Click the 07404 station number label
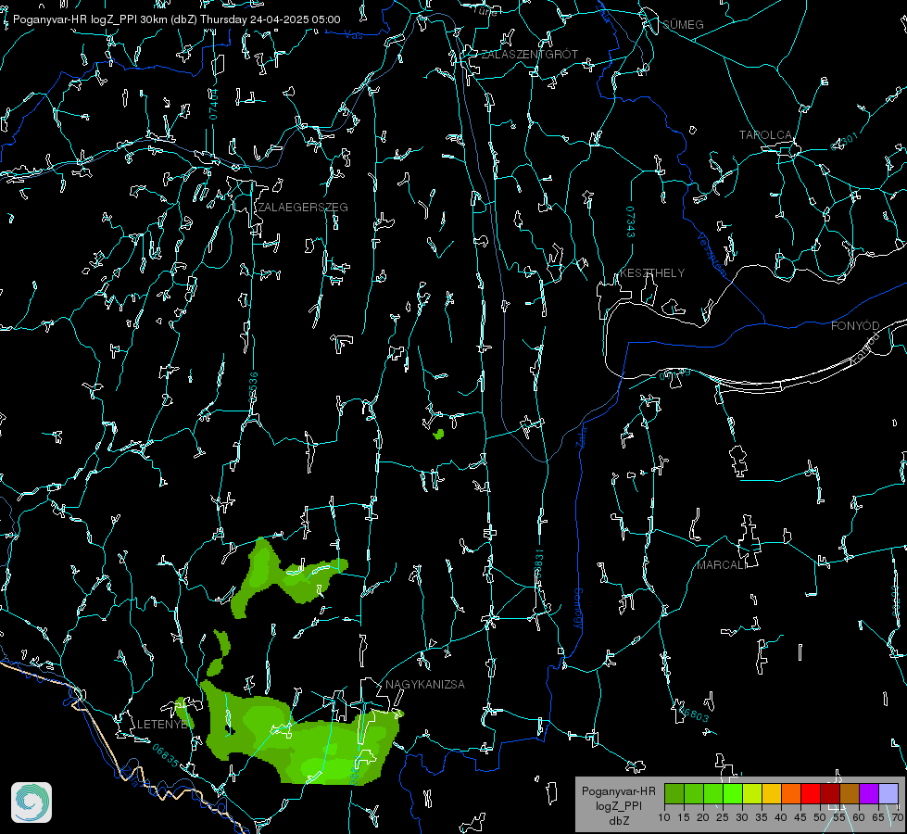907x834 pixels. coord(213,104)
